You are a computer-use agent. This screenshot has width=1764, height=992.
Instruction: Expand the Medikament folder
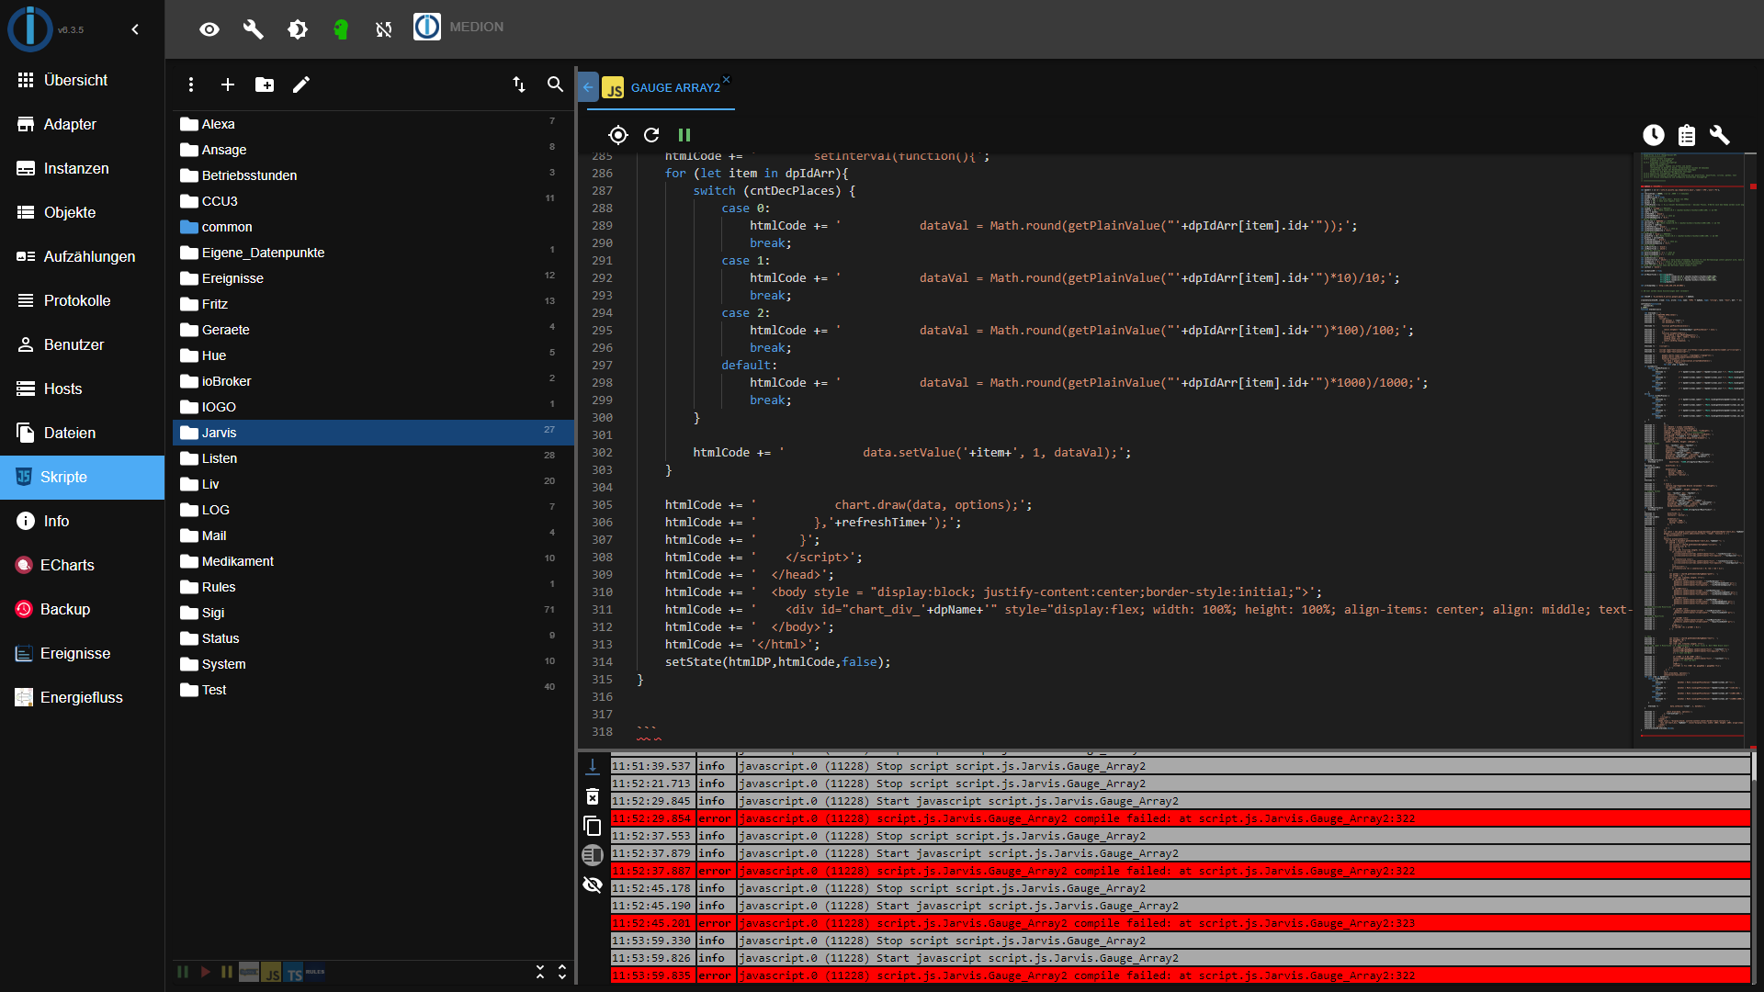pyautogui.click(x=373, y=561)
